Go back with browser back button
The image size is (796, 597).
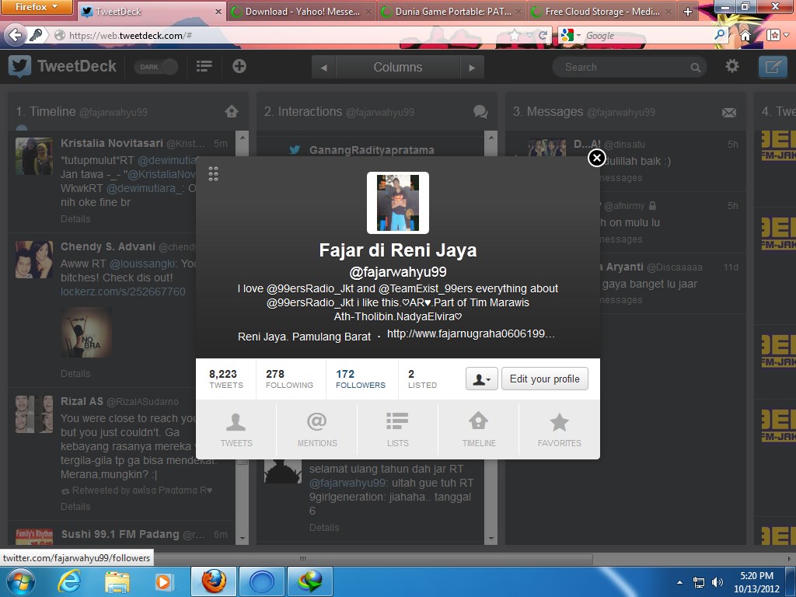(16, 35)
